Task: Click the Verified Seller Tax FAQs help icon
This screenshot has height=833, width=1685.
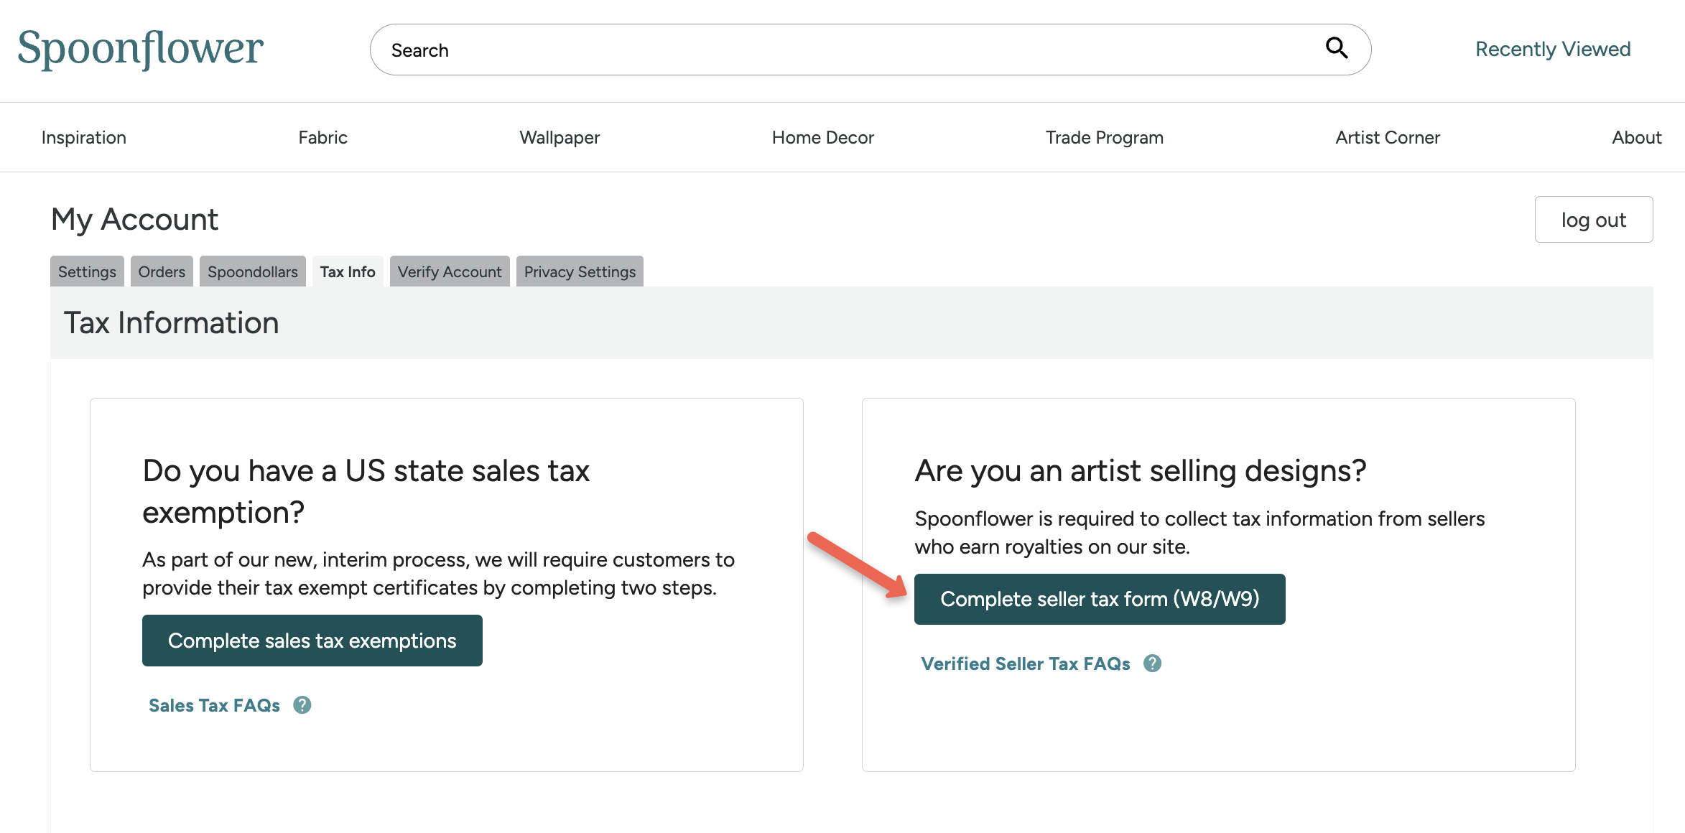Action: [1153, 664]
